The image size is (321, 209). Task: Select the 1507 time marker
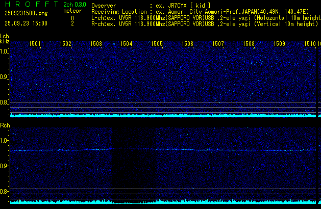pos(218,44)
